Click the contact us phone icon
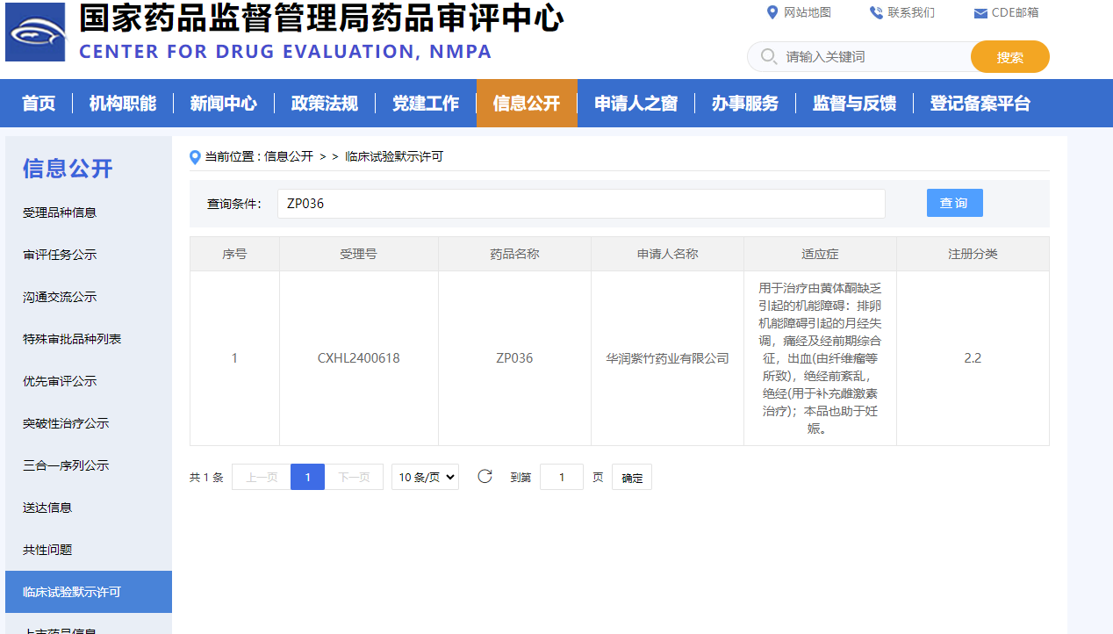Viewport: 1113px width, 634px height. (x=875, y=12)
